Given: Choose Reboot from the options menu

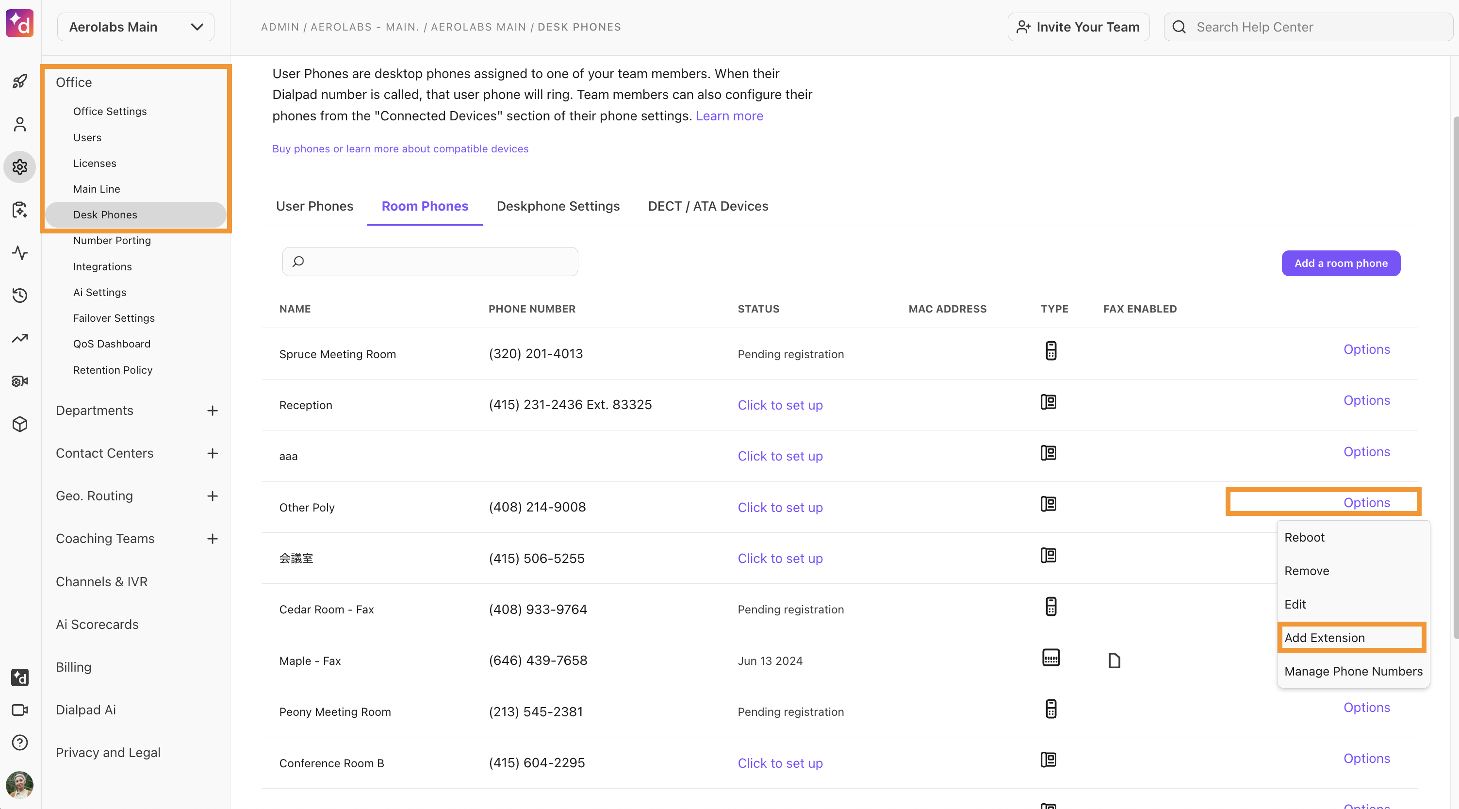Looking at the screenshot, I should [x=1354, y=537].
